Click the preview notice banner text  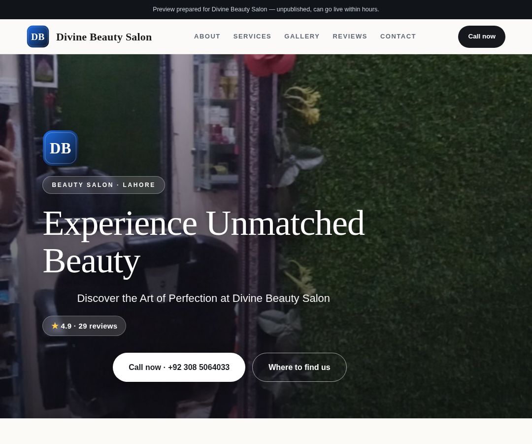point(266,9)
